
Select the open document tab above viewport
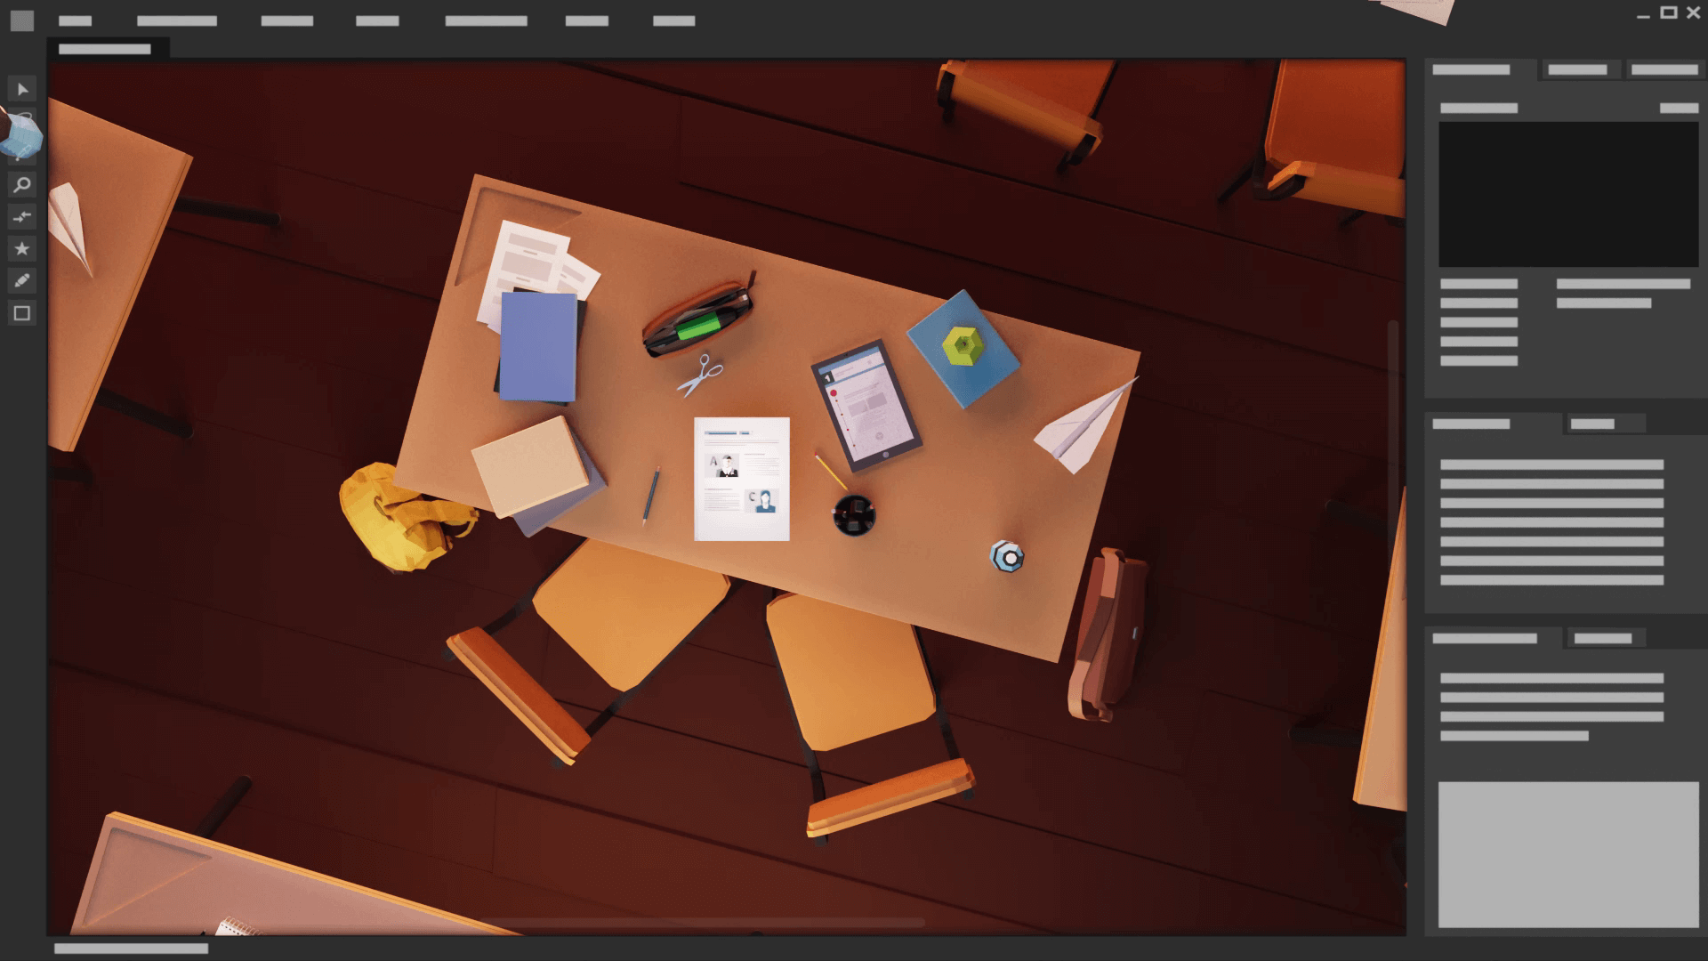105,49
